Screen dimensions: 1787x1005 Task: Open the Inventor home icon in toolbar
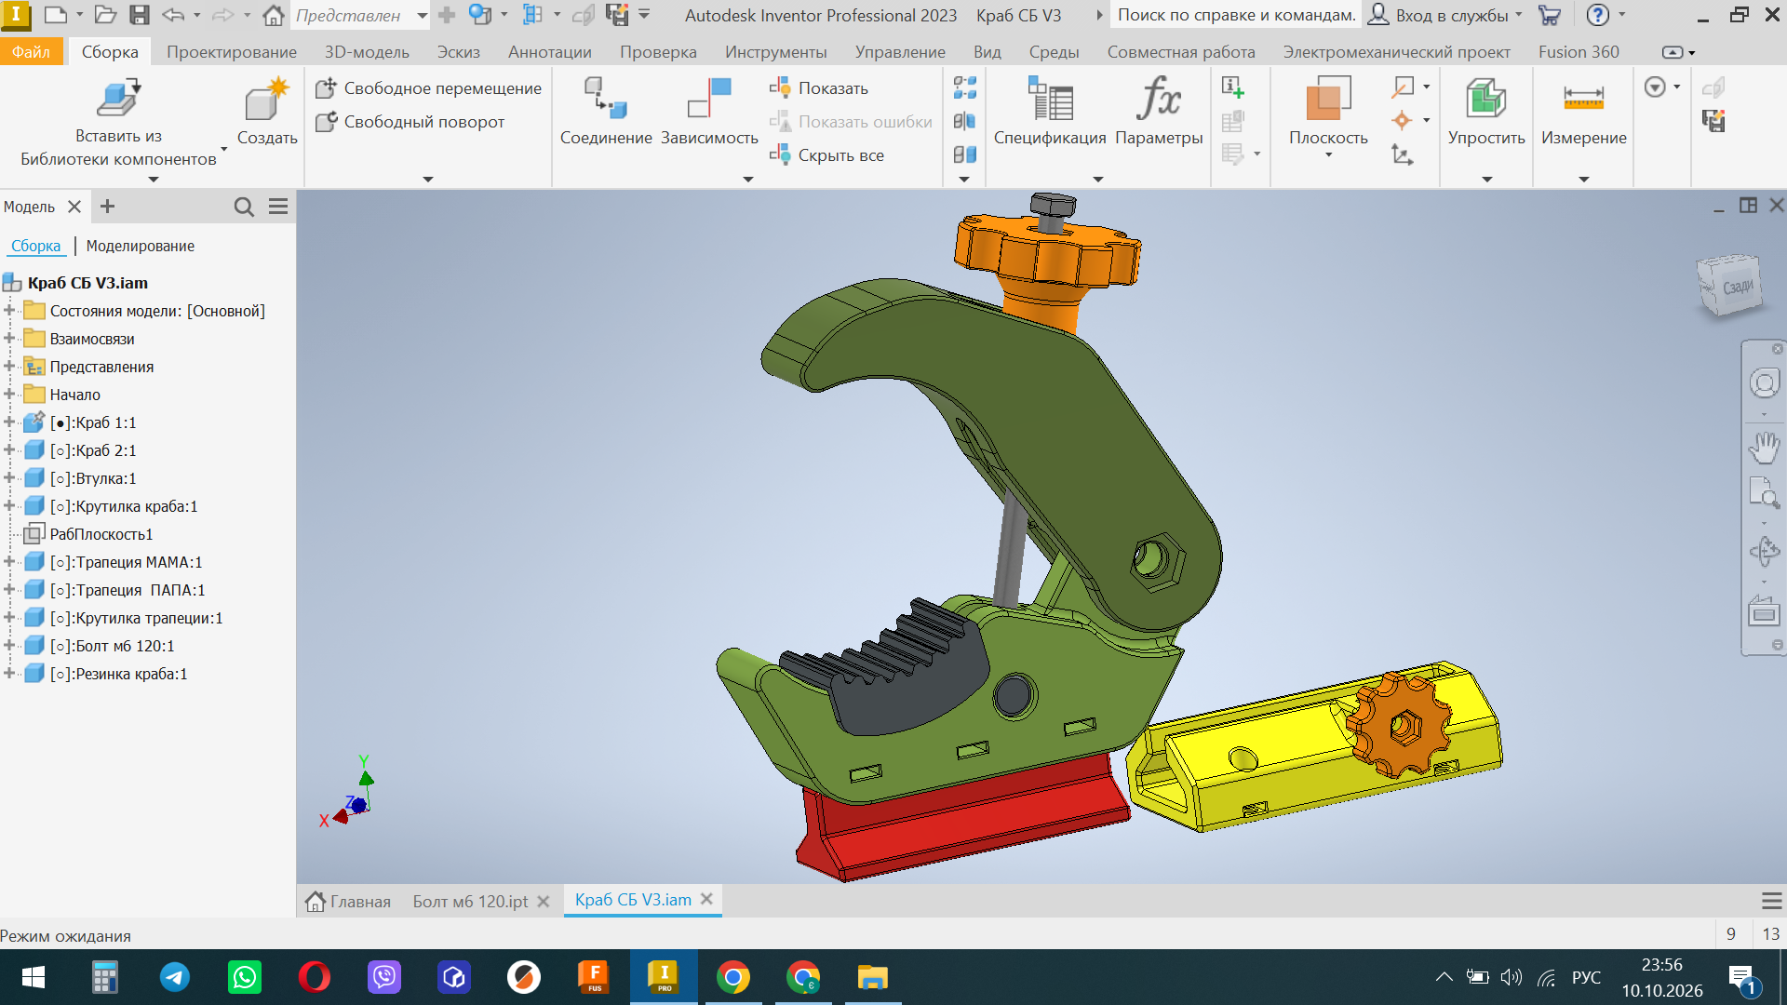274,15
